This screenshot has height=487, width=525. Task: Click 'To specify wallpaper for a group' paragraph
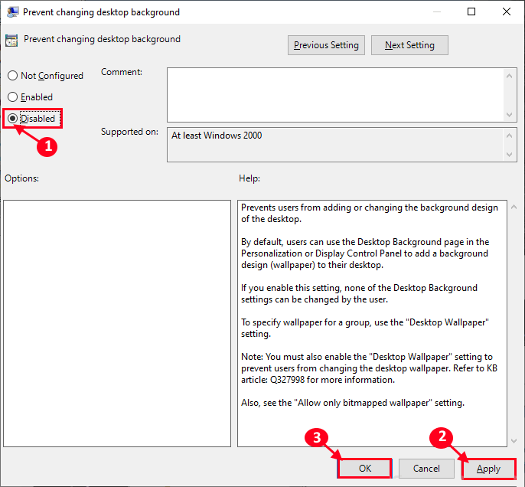pos(365,328)
